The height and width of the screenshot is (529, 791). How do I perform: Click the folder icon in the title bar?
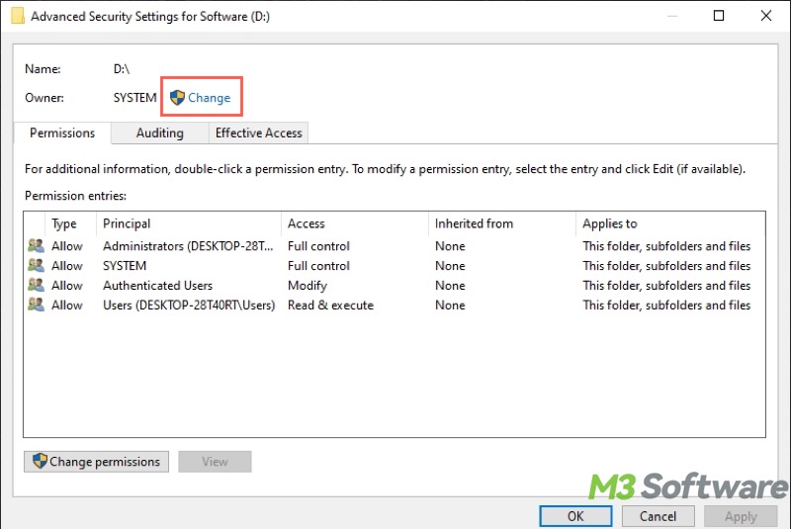pos(18,16)
